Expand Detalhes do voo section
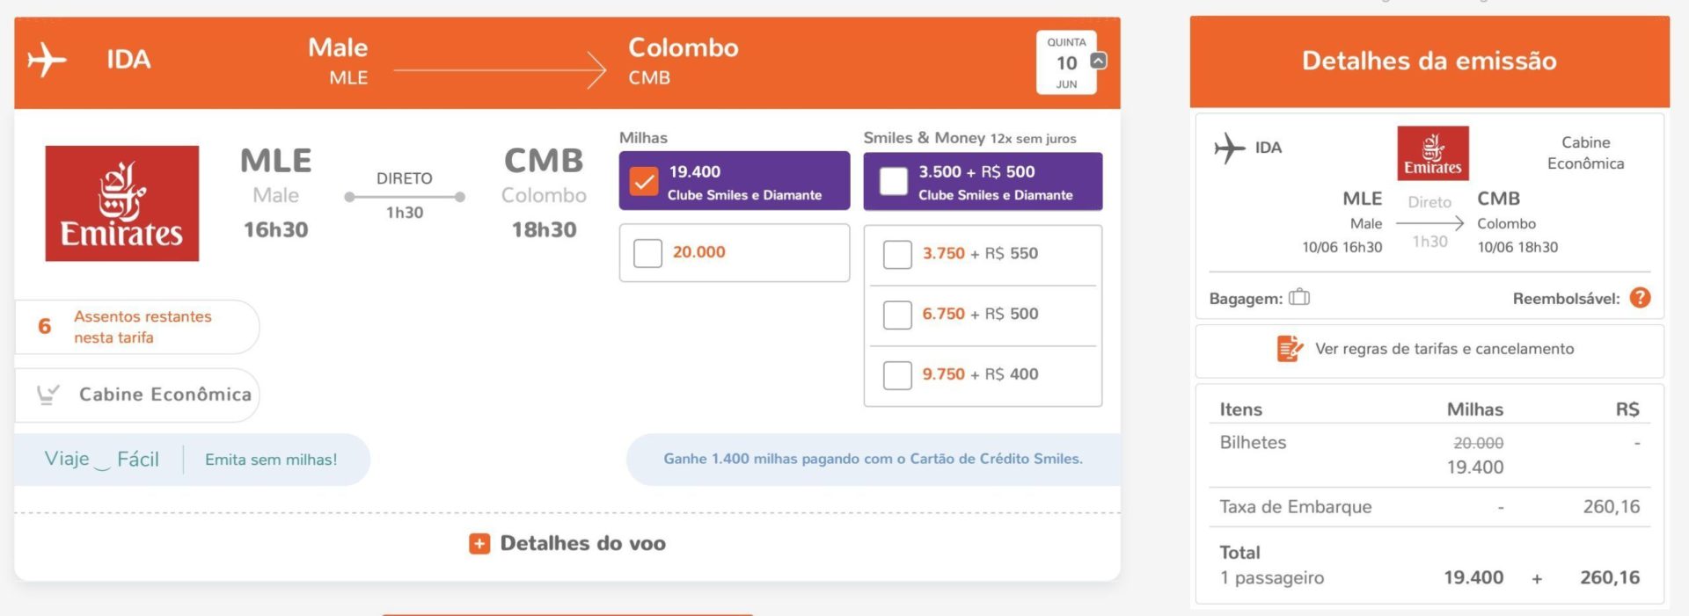The image size is (1689, 616). (x=567, y=544)
